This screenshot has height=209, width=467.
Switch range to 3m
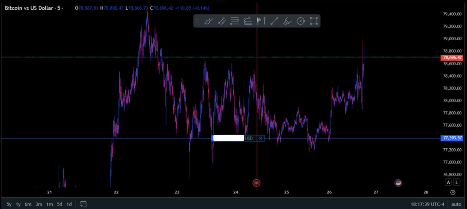pos(39,204)
